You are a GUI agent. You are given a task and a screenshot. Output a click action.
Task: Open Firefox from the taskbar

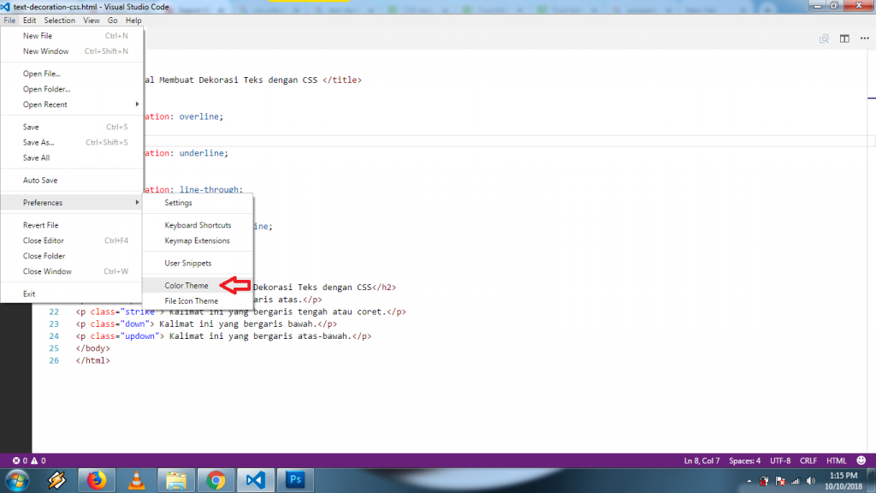coord(96,480)
